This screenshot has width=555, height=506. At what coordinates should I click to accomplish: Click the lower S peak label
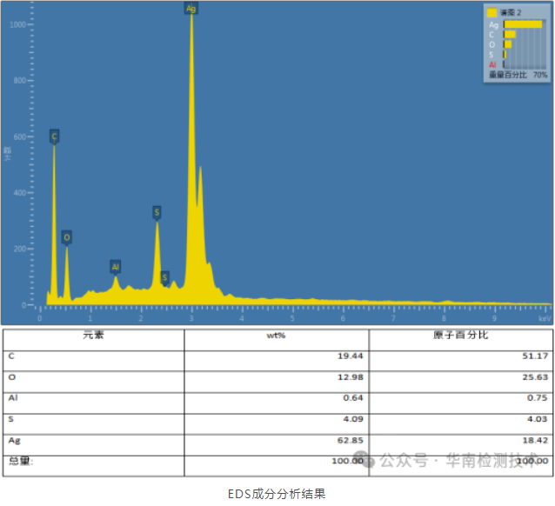164,277
